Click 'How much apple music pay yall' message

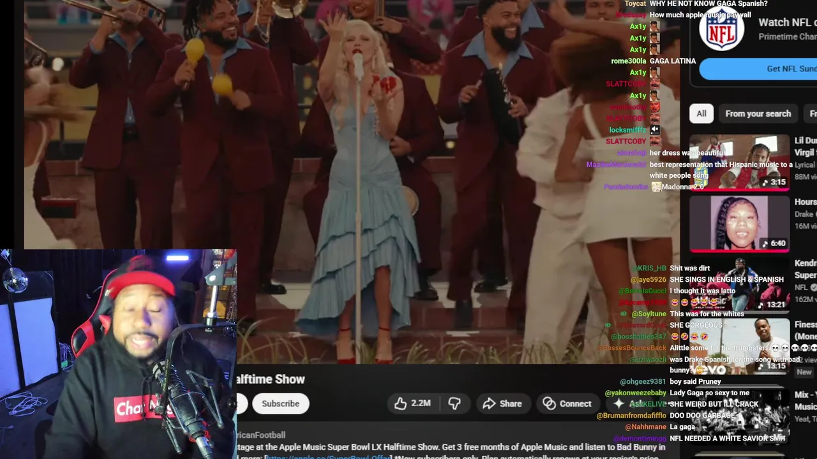coord(700,15)
